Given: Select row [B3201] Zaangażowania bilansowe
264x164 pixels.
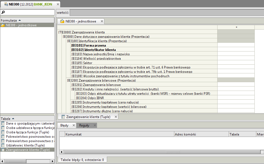Looking at the screenshot, I should pyautogui.click(x=144, y=85).
